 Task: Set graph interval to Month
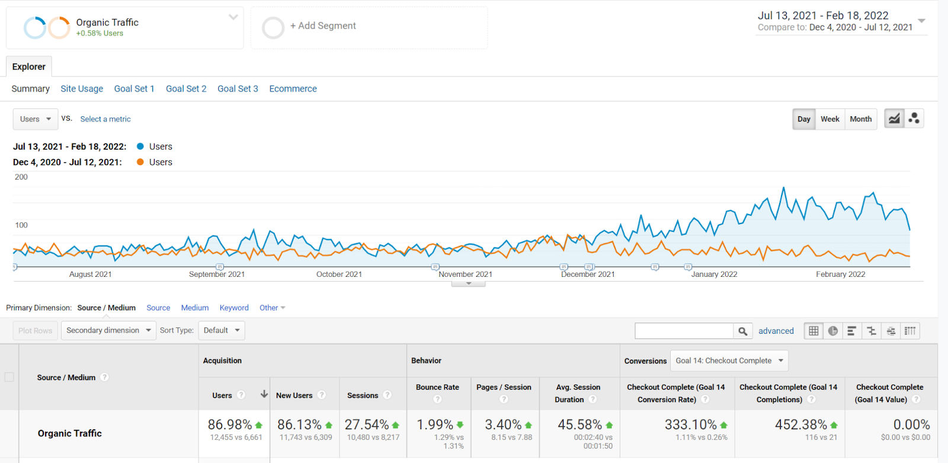point(861,119)
